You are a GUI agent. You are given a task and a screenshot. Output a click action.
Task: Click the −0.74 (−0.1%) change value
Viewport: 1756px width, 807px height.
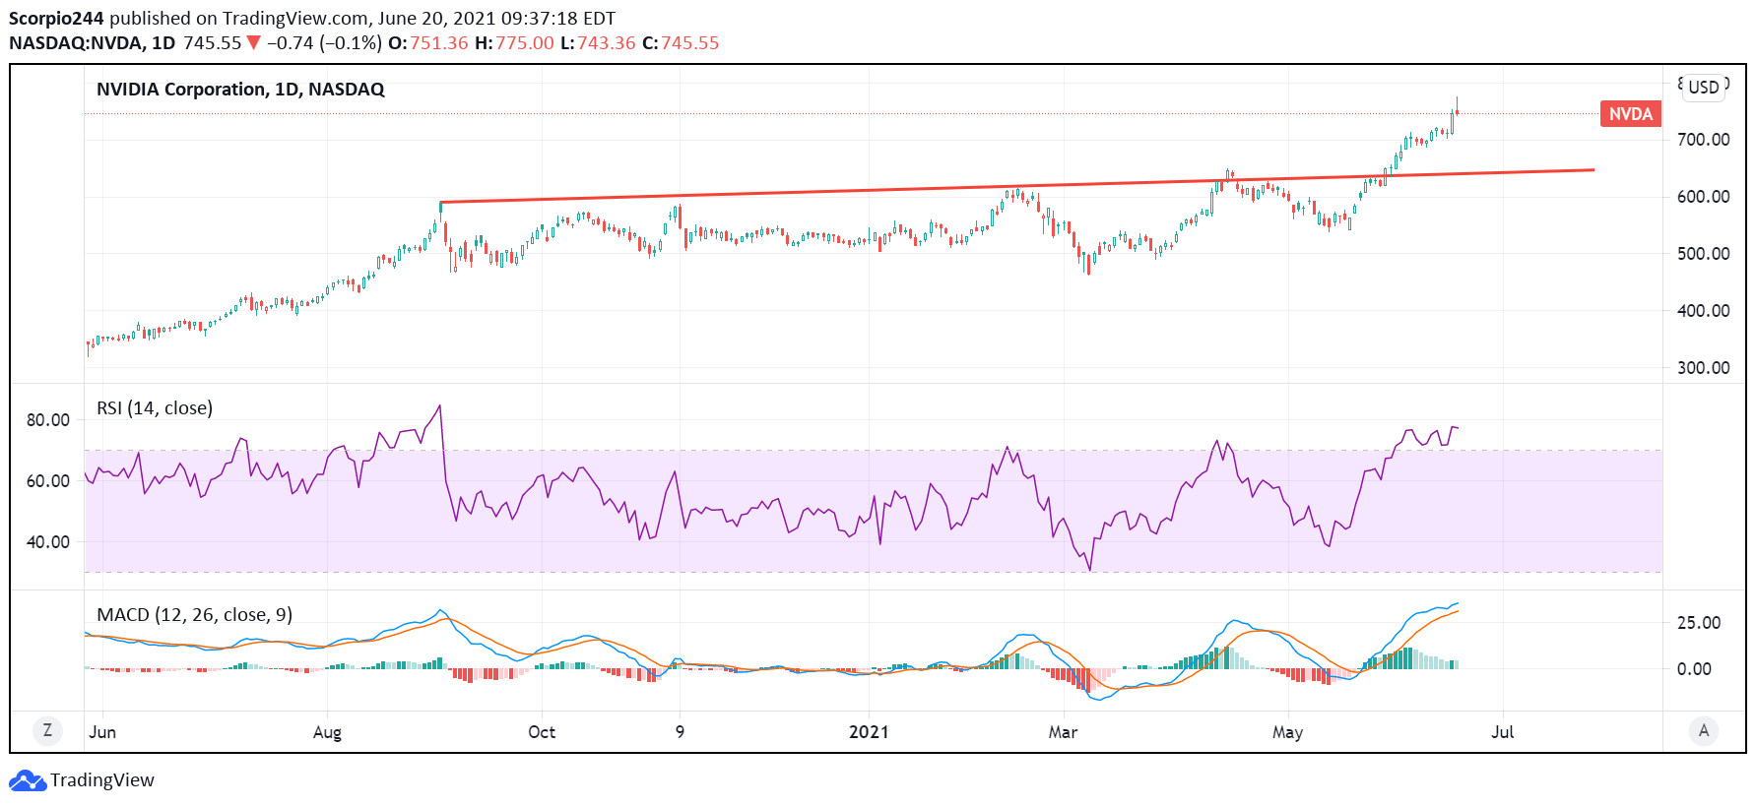324,43
